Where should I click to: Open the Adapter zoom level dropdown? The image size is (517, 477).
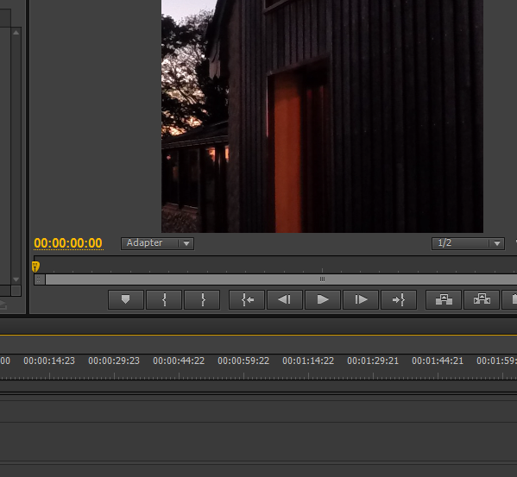click(x=157, y=243)
